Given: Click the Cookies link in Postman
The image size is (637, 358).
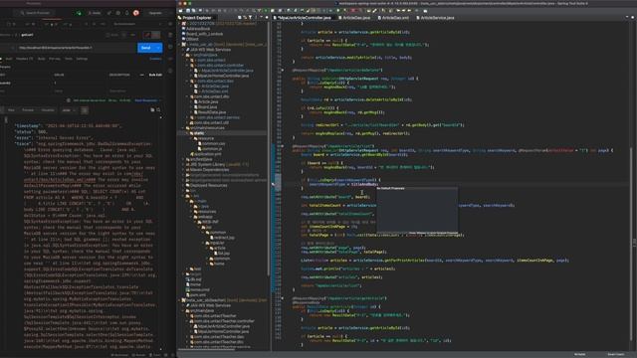Looking at the screenshot, I should 155,59.
